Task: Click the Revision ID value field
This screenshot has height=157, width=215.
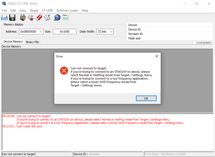Action: click(x=180, y=34)
